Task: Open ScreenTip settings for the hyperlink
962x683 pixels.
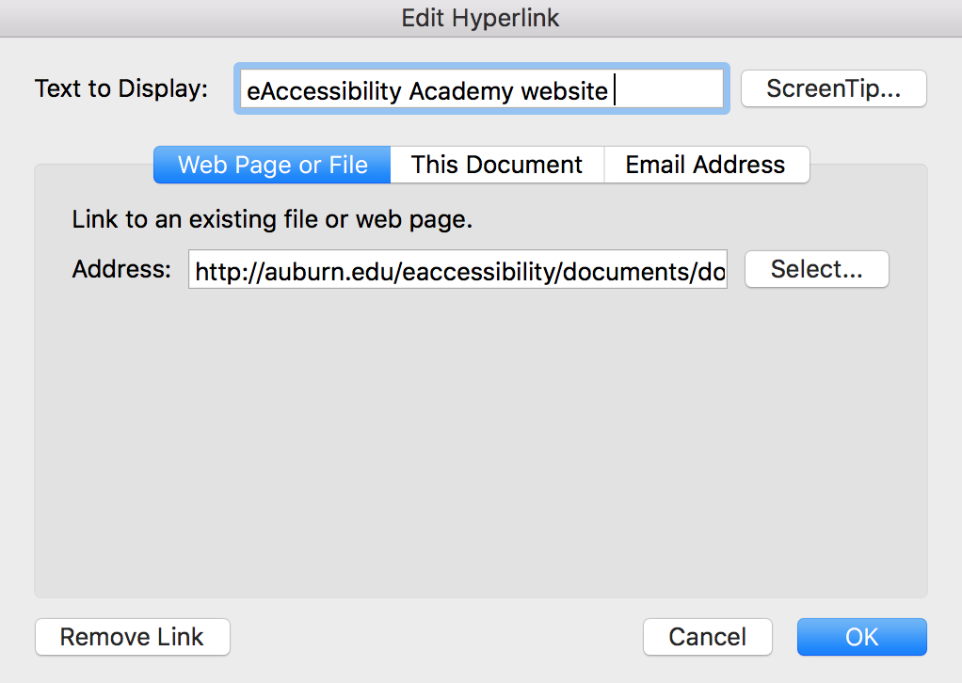Action: click(832, 88)
